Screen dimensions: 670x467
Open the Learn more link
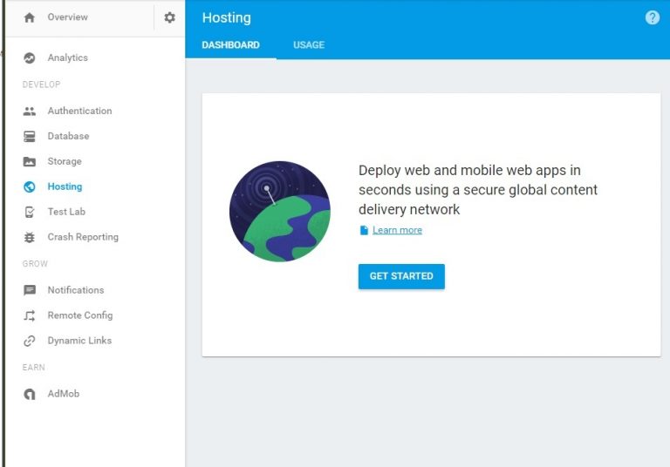397,230
